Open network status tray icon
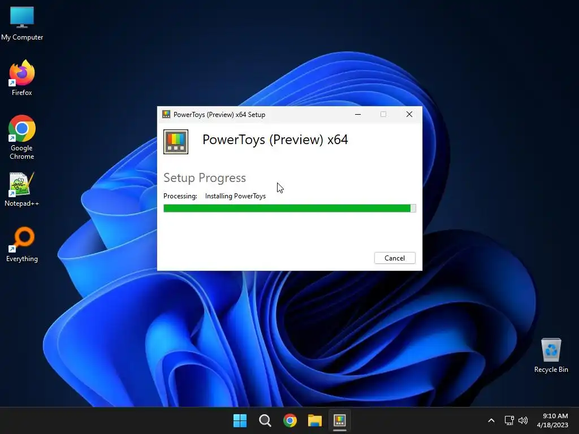Screen dimensions: 579x434 point(509,420)
